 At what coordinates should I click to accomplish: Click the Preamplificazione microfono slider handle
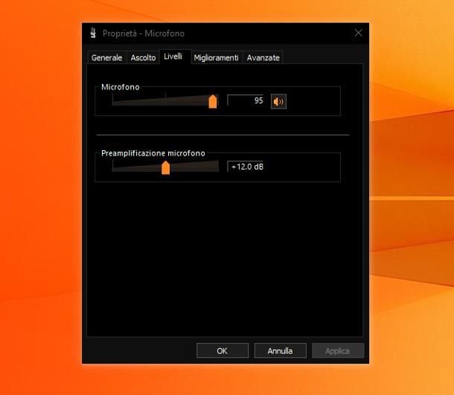(x=166, y=167)
